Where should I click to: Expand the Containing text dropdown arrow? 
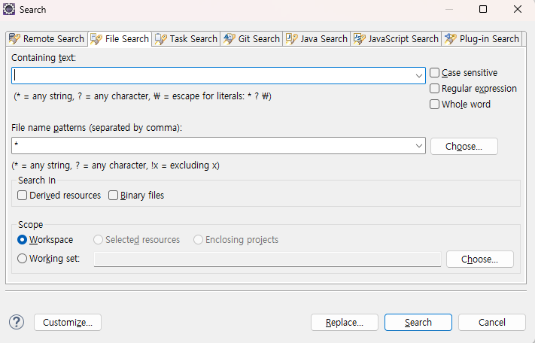419,76
